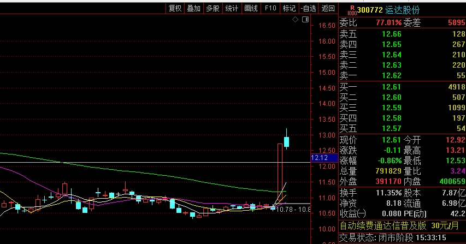Click the 现价 value 12.61

coord(391,140)
